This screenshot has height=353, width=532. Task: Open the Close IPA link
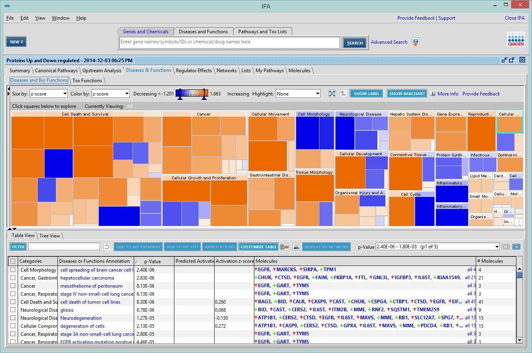coord(515,18)
